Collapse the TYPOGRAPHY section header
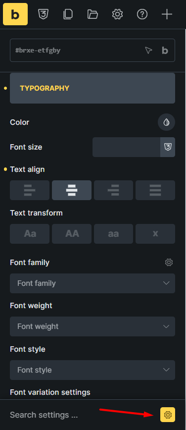This screenshot has width=186, height=430. pos(93,88)
